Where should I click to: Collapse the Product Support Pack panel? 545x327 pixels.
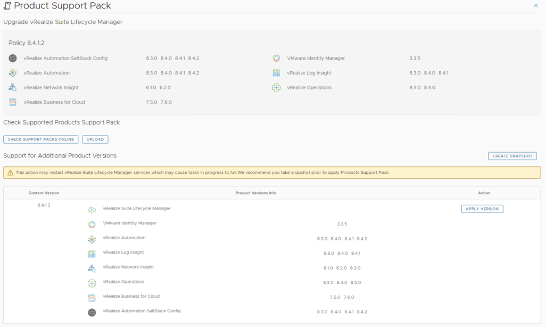coord(535,5)
